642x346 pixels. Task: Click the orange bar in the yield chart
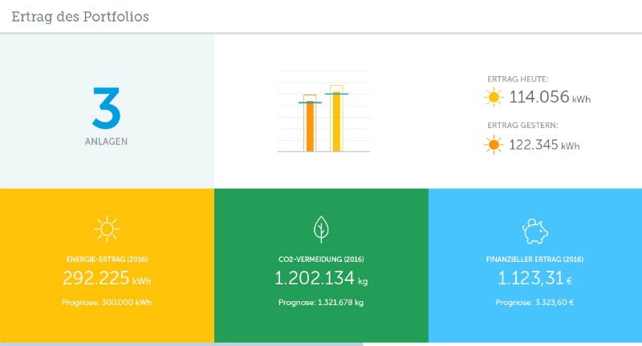pyautogui.click(x=310, y=127)
